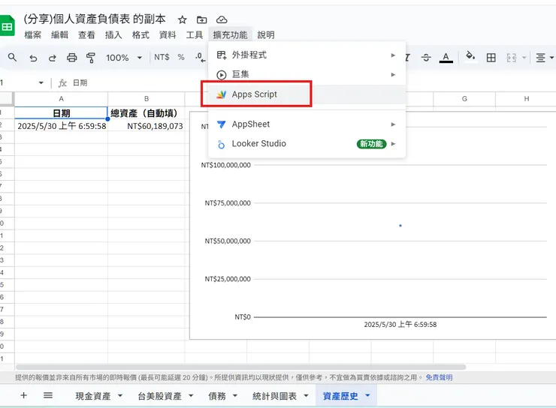Image resolution: width=556 pixels, height=408 pixels.
Task: Open the 格式 menu
Action: tap(141, 34)
